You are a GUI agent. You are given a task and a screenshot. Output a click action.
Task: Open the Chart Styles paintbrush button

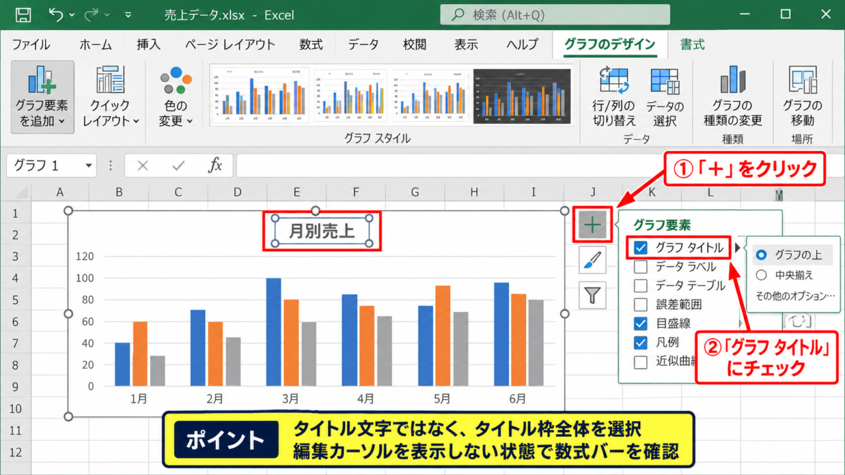(x=593, y=261)
